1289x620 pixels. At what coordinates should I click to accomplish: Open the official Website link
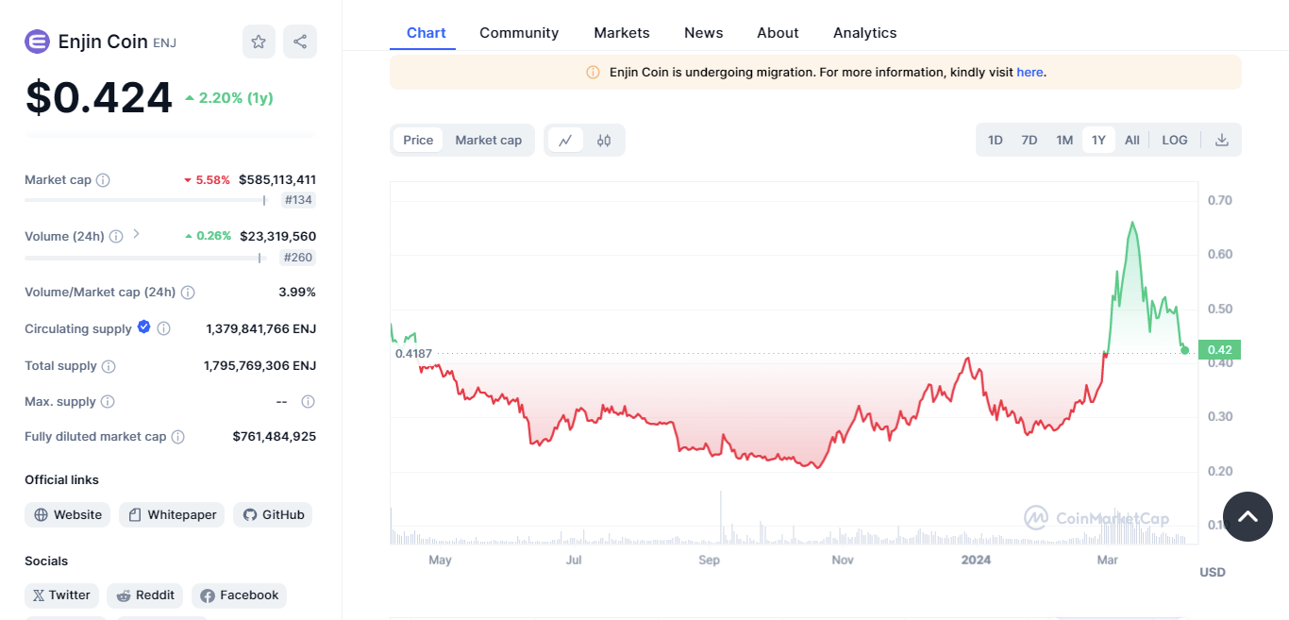(68, 515)
